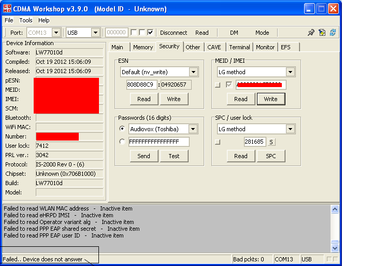
Task: Open the COM13 port dropdown
Action: pos(56,33)
